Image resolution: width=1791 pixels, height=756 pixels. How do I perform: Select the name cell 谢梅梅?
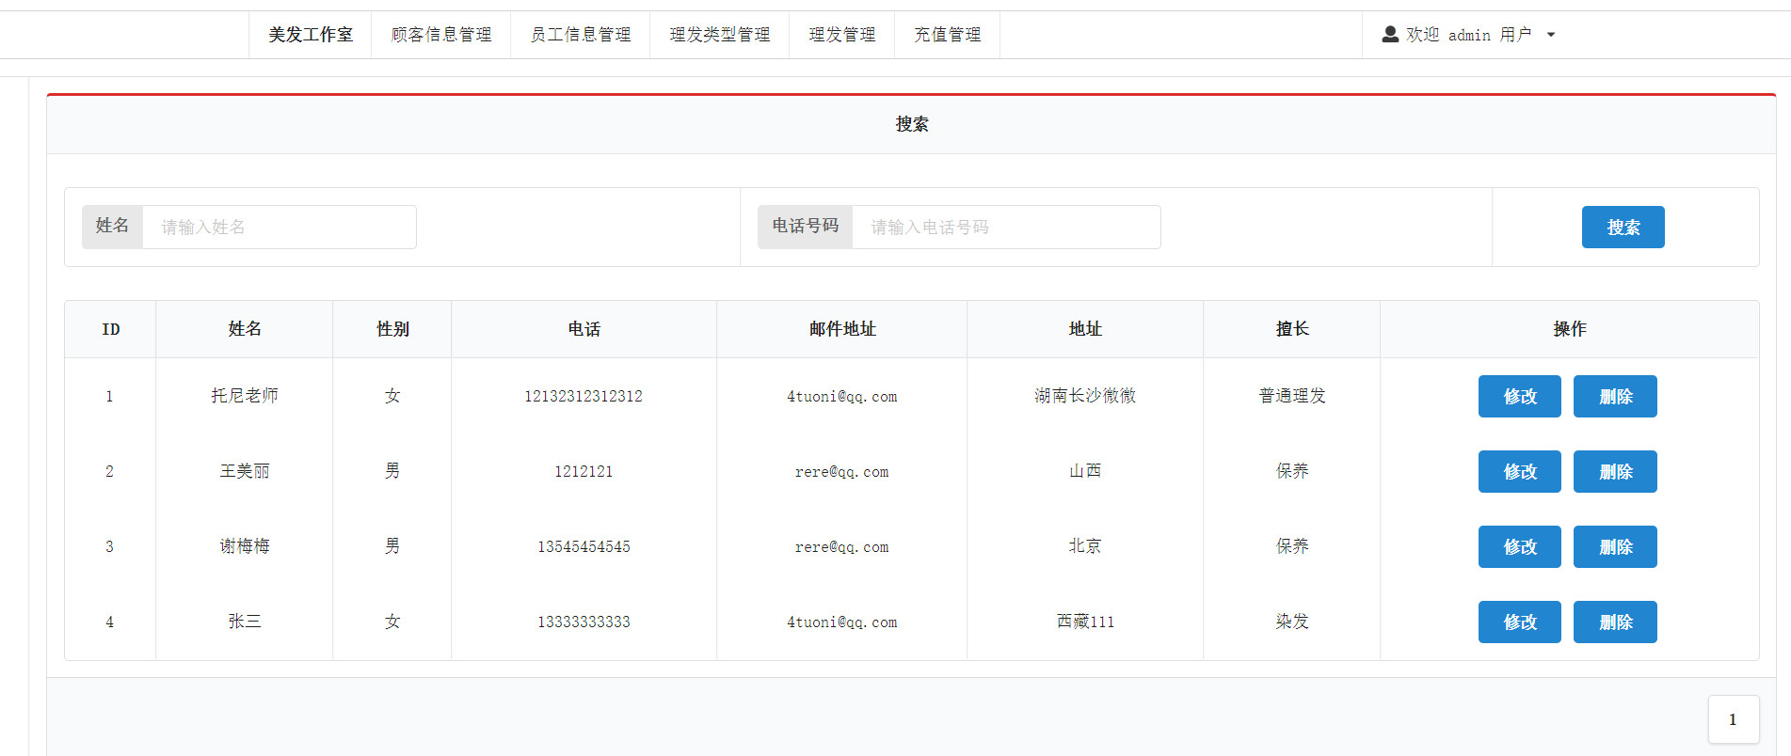245,546
